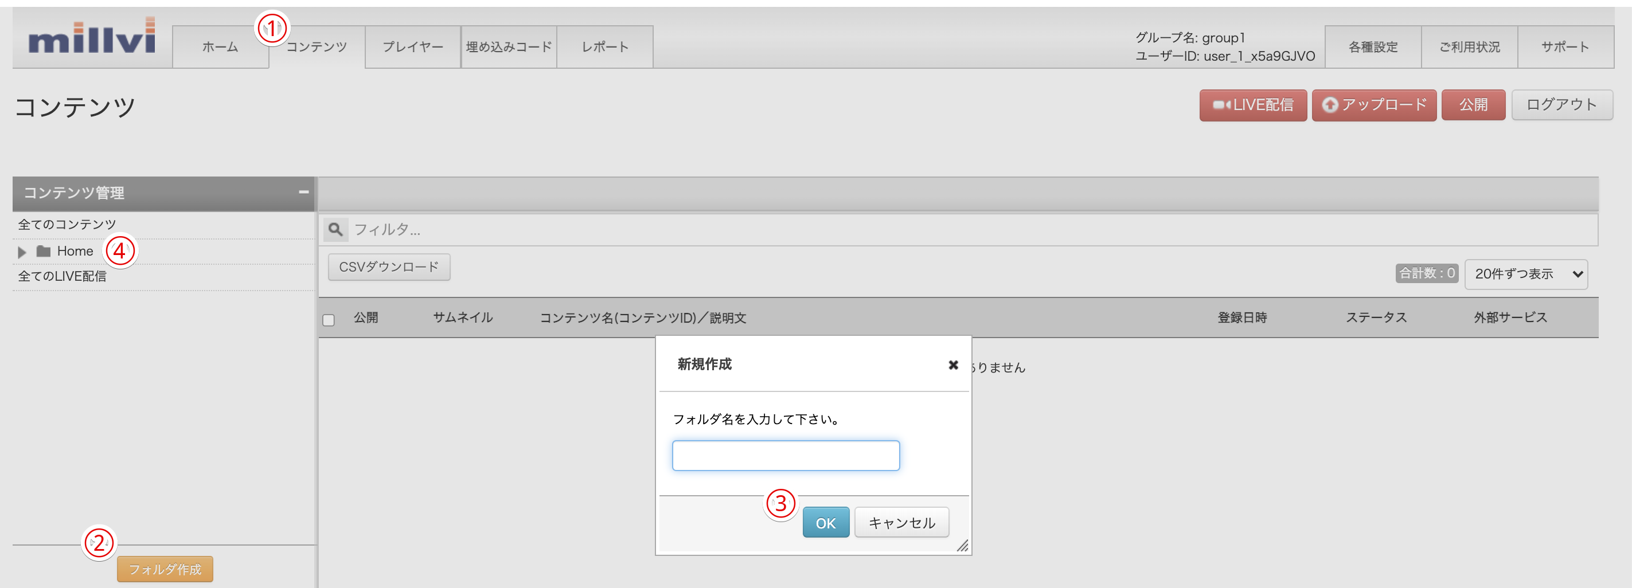Click the フォルダ作成 button
The image size is (1632, 588).
[x=165, y=569]
